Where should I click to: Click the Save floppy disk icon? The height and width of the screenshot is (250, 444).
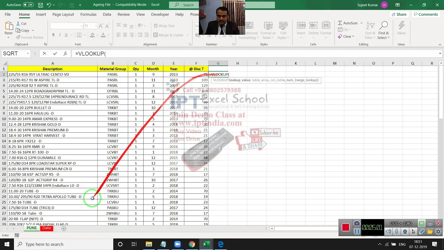point(41,5)
